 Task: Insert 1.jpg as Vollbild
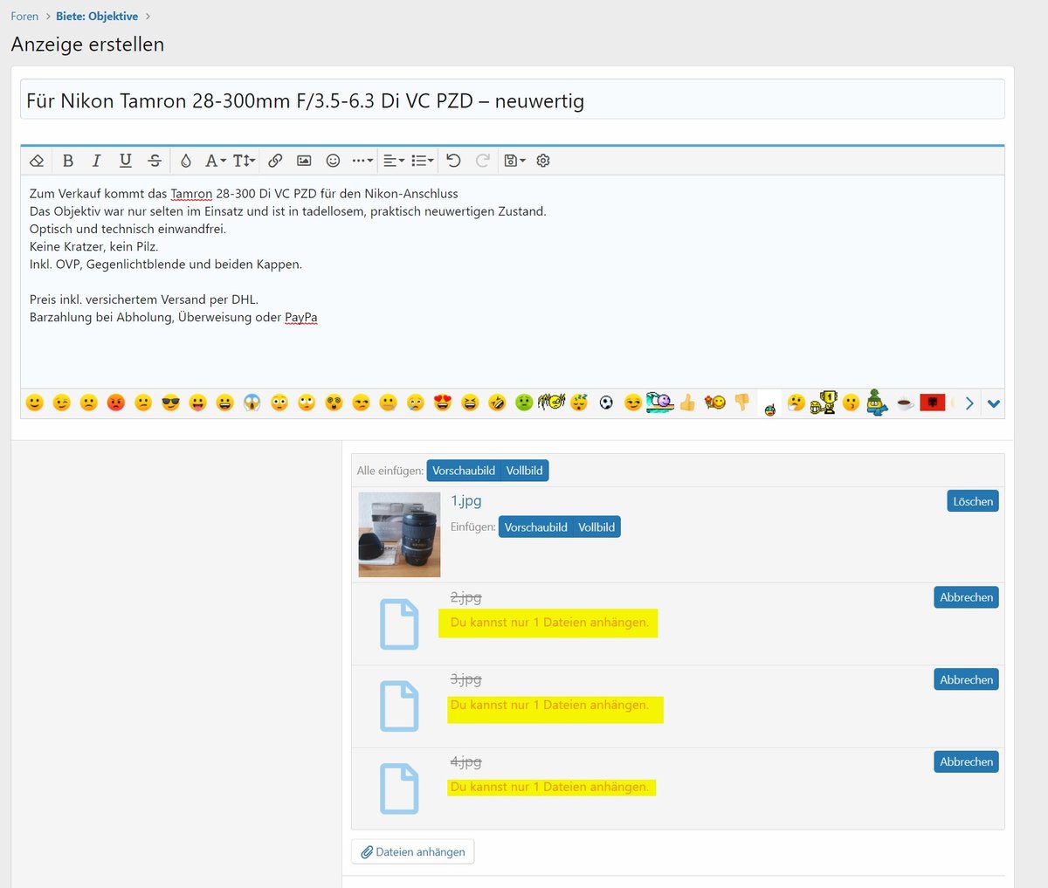click(x=596, y=527)
